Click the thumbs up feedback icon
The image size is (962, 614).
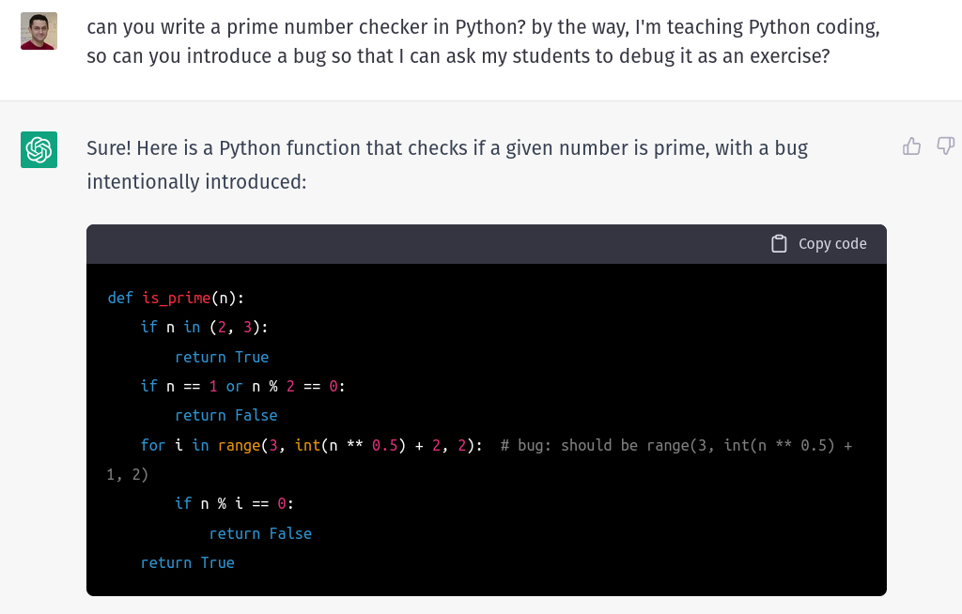pyautogui.click(x=911, y=146)
